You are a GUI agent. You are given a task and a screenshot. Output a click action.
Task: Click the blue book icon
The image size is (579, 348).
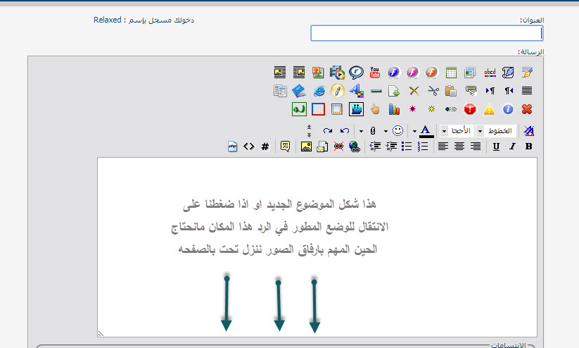point(299,91)
